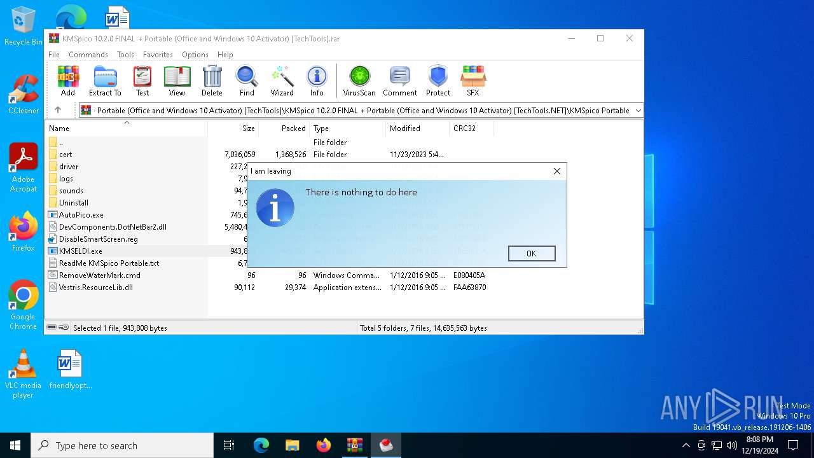Close the I am leaving dialog

point(557,171)
